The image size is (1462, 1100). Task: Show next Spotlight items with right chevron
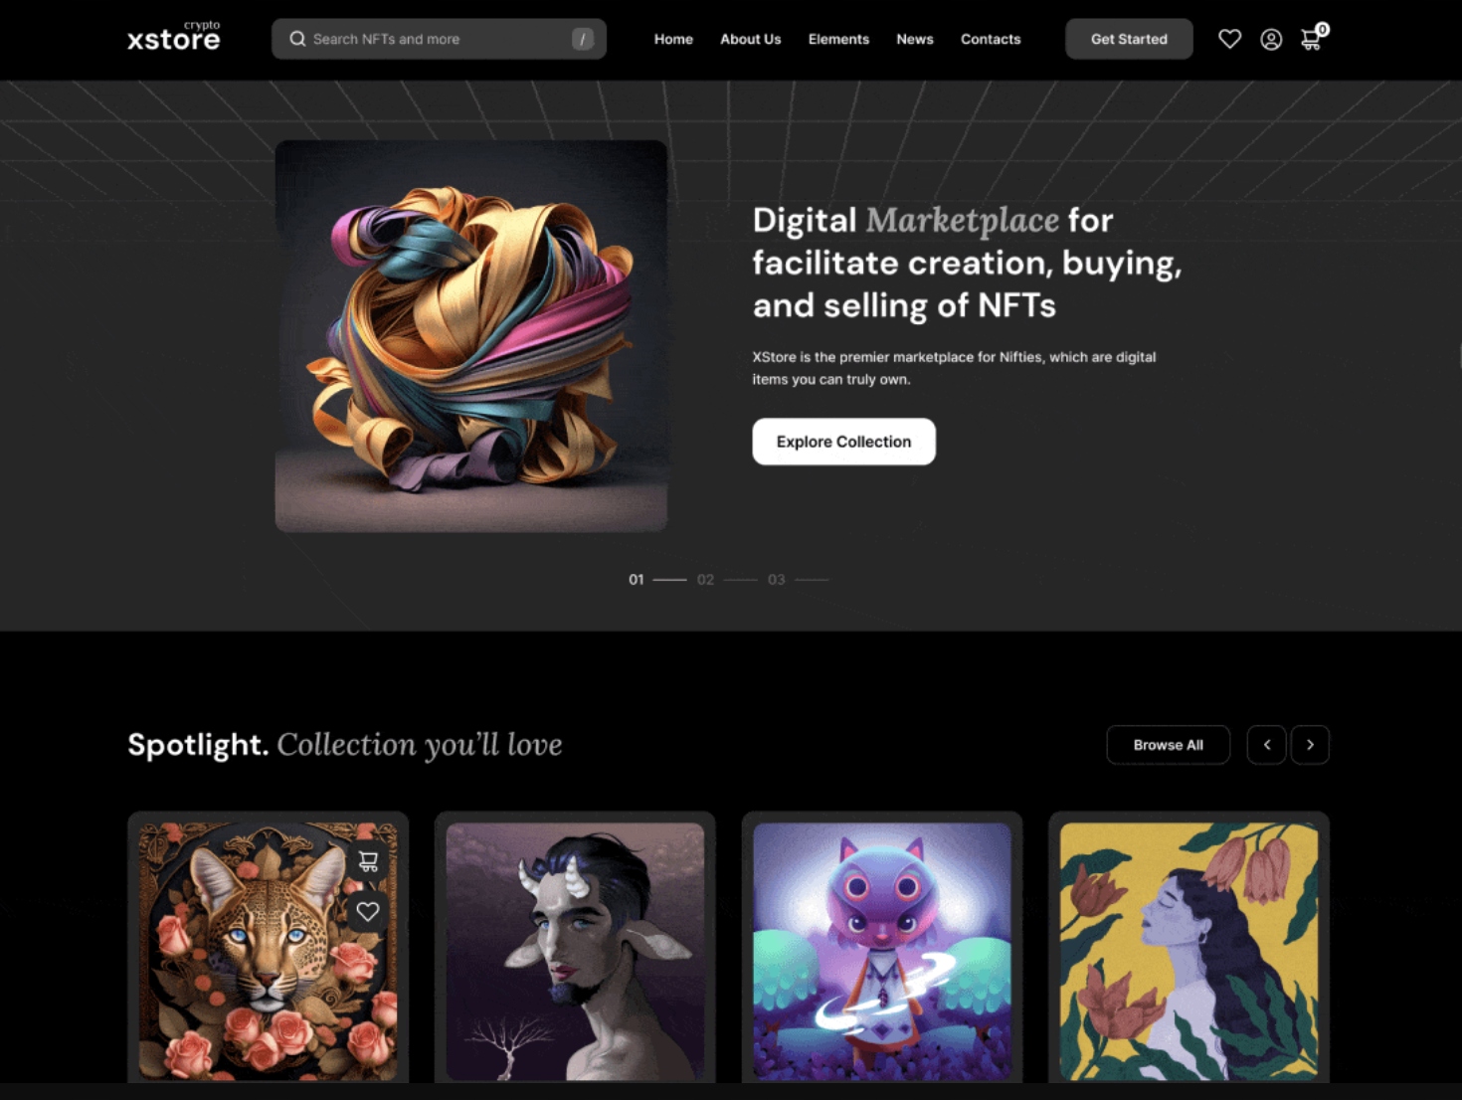(1310, 745)
